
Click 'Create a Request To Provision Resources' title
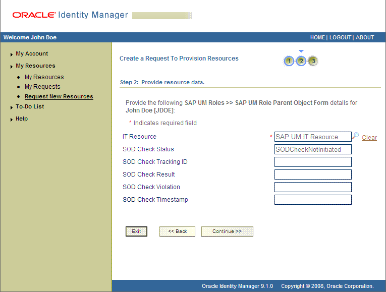179,59
